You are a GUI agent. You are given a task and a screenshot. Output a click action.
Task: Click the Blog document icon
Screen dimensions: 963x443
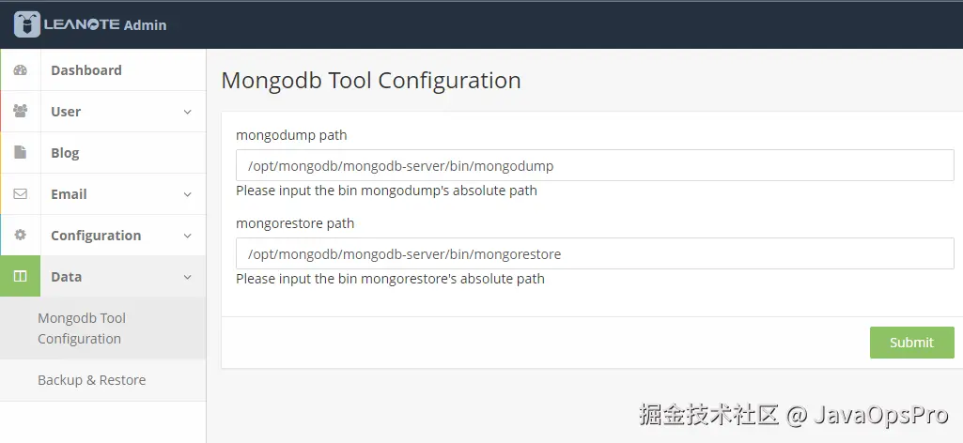21,153
